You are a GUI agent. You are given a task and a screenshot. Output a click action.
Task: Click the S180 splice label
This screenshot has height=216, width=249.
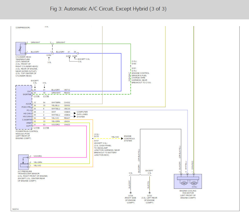tap(134, 64)
